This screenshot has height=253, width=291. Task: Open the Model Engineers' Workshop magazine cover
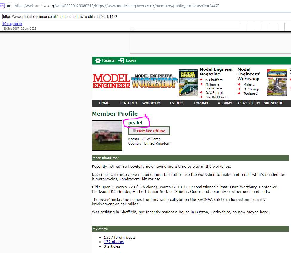pyautogui.click(x=277, y=83)
